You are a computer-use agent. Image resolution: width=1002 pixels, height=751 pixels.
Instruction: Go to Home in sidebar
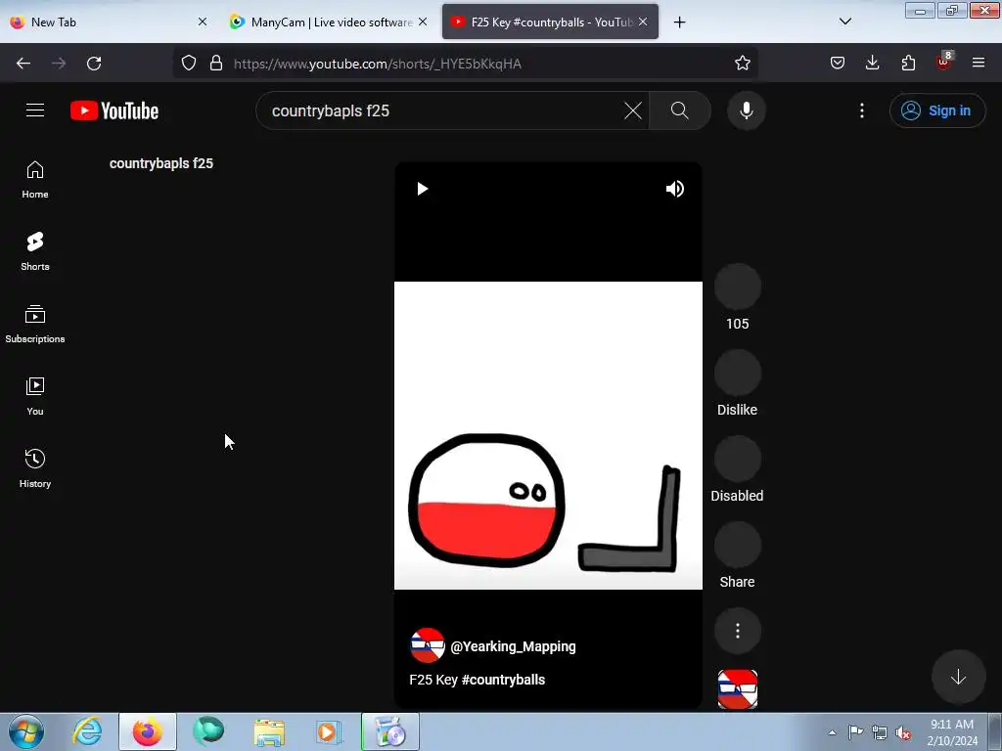coord(35,180)
